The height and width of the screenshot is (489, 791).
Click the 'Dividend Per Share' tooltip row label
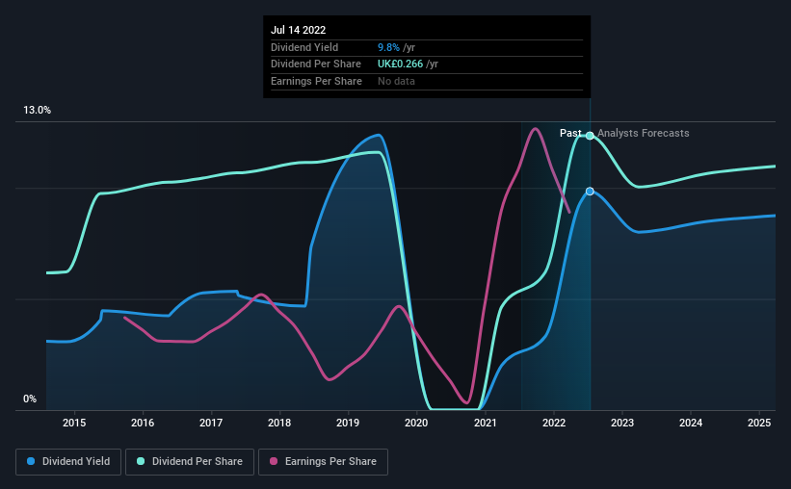point(316,64)
